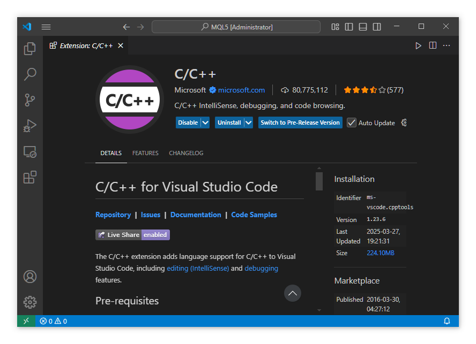Click the hamburger application menu

46,27
